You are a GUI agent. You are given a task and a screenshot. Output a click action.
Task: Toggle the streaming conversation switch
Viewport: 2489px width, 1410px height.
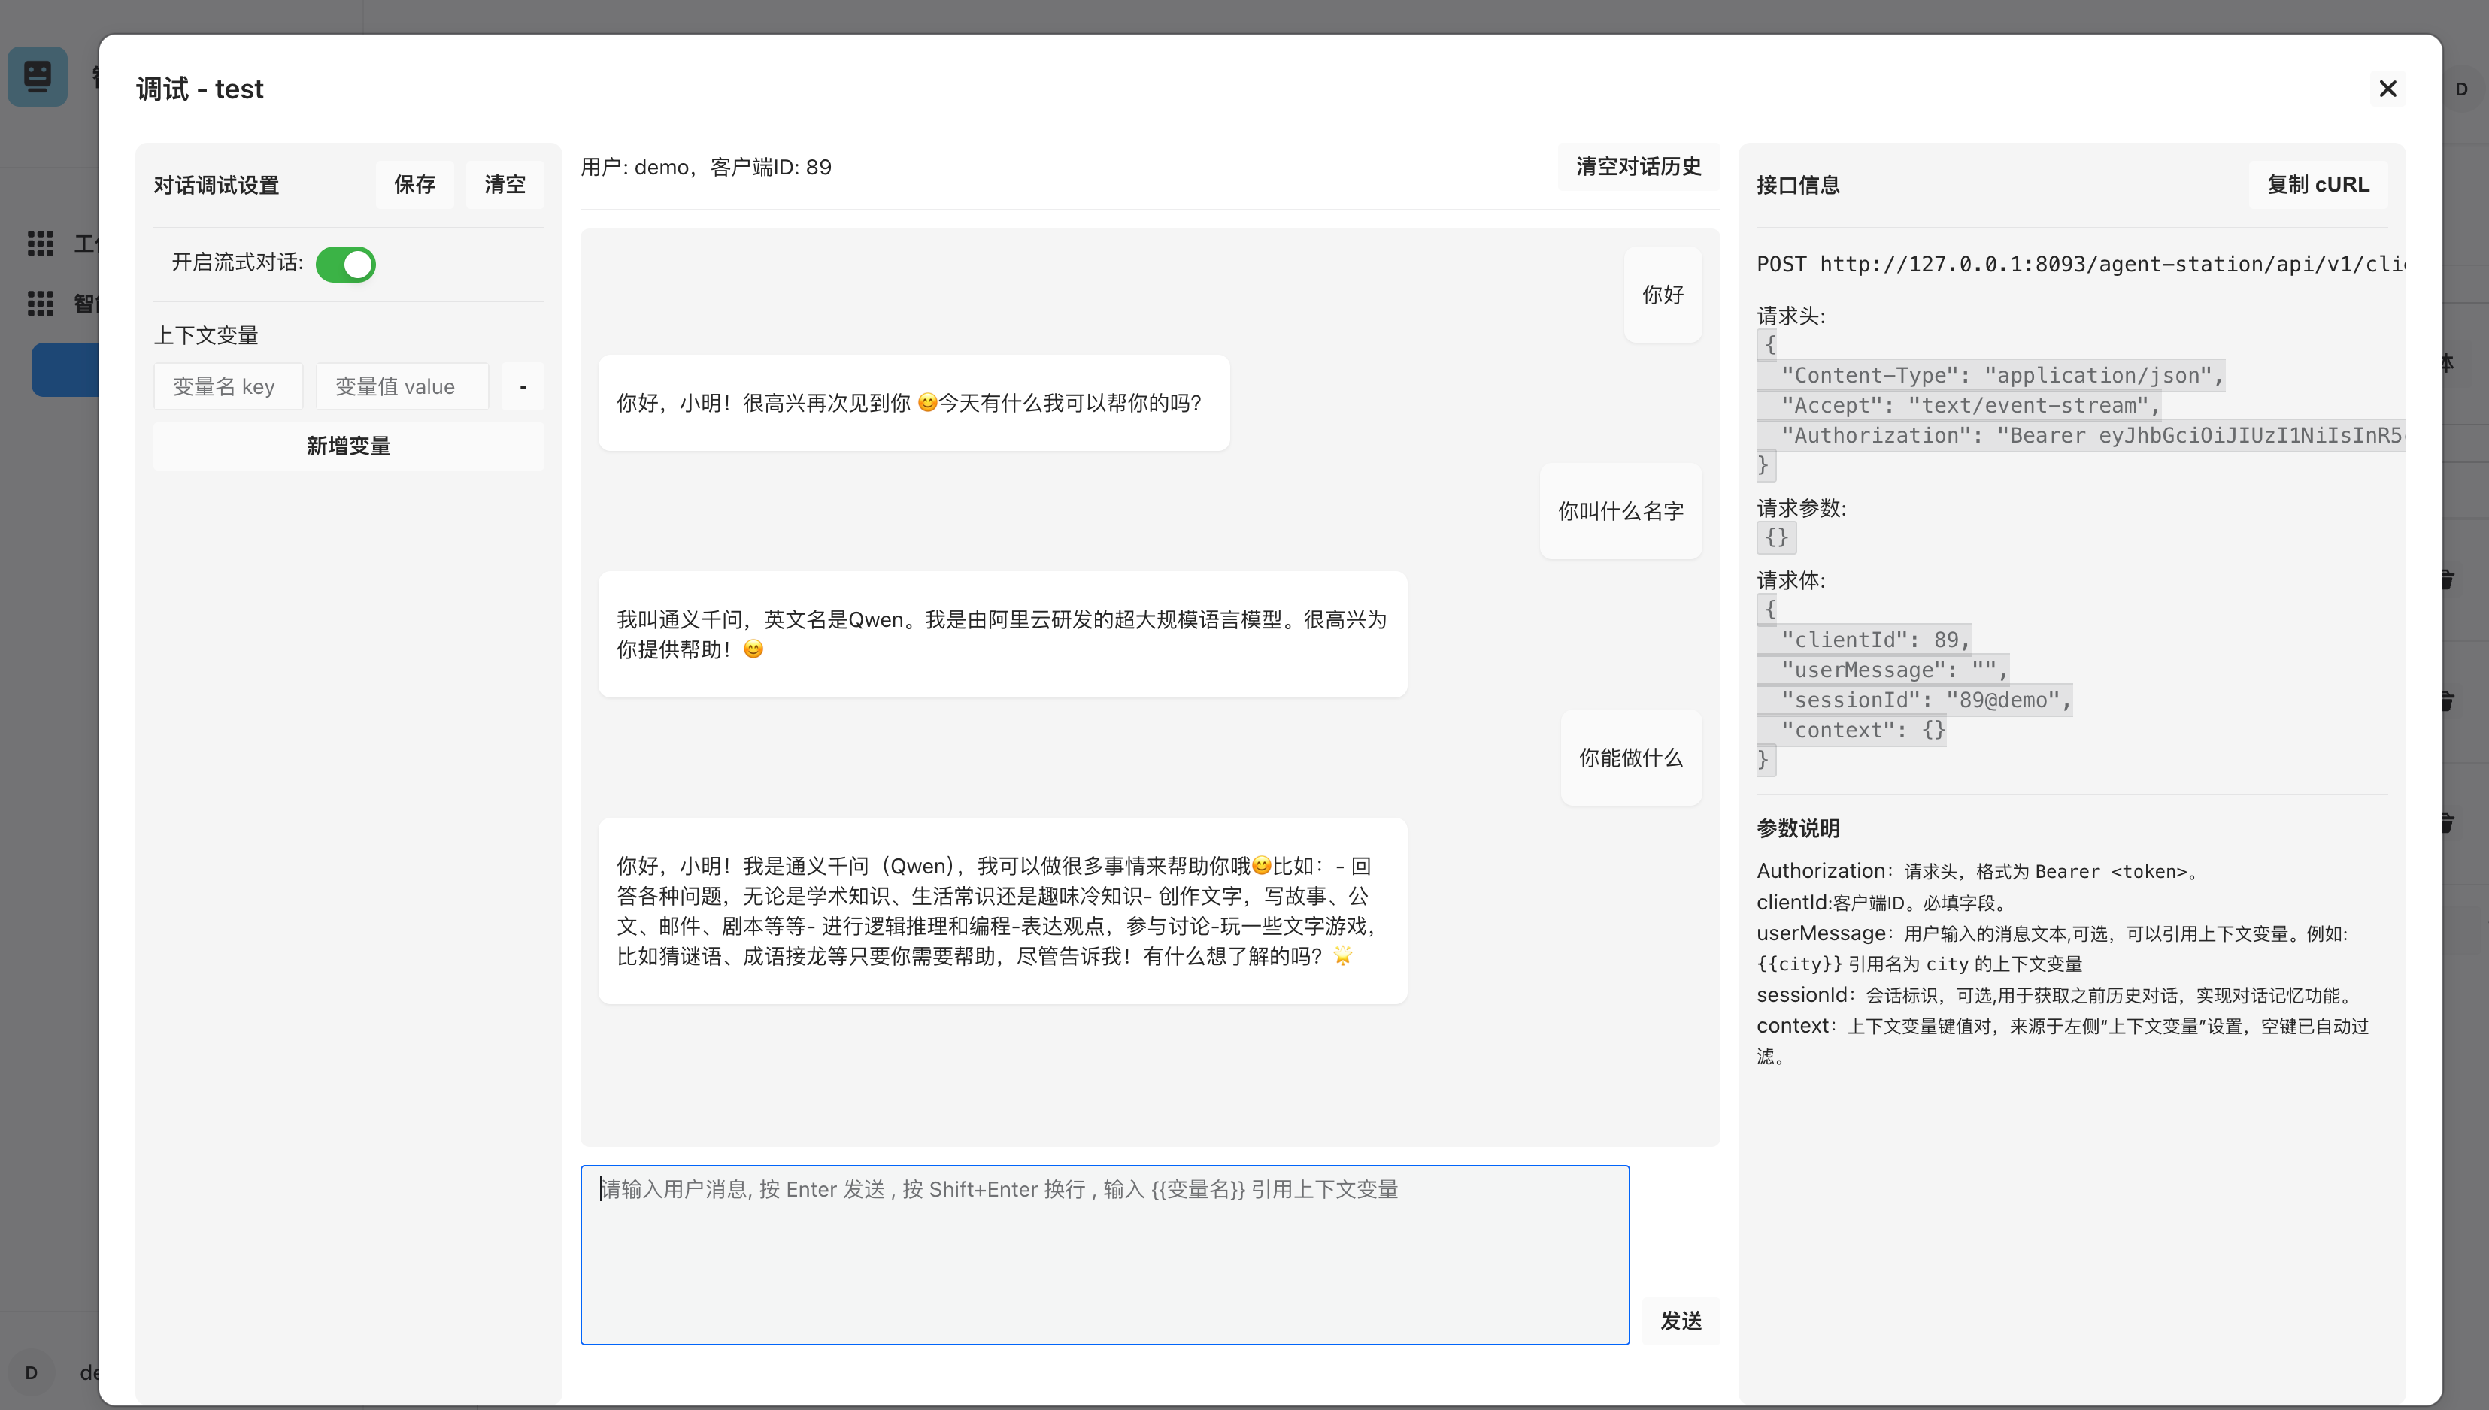pos(345,265)
